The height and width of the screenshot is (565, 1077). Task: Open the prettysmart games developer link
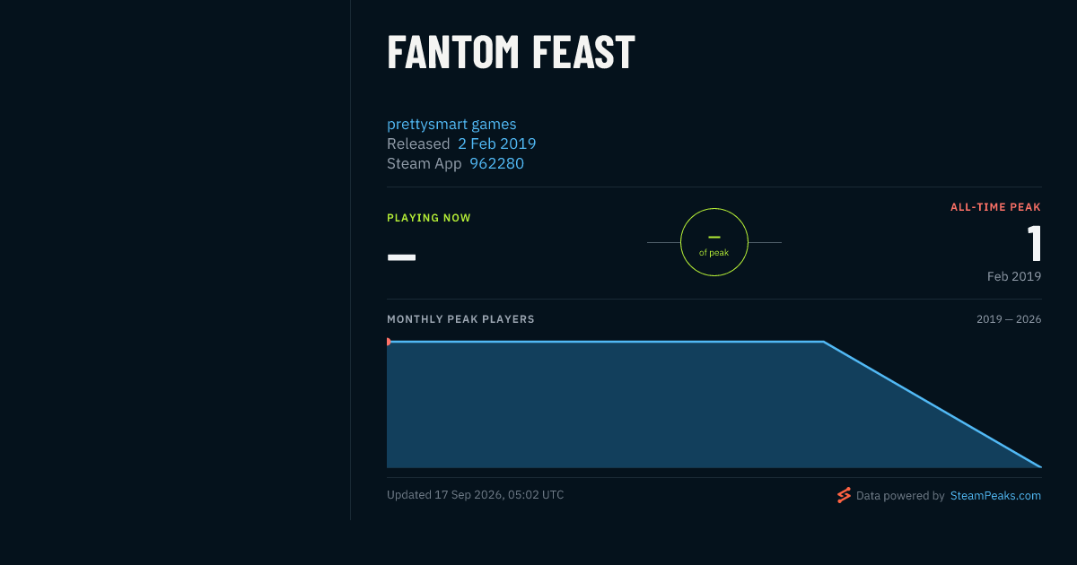click(451, 125)
